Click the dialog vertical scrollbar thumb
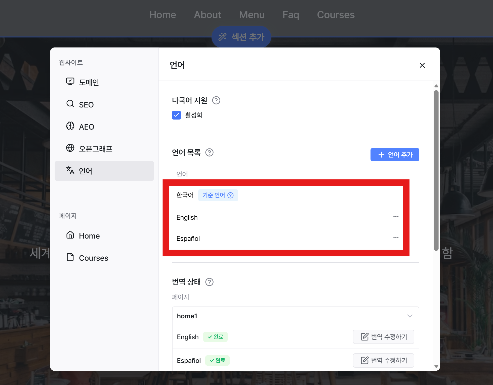The image size is (493, 385). tap(436, 170)
